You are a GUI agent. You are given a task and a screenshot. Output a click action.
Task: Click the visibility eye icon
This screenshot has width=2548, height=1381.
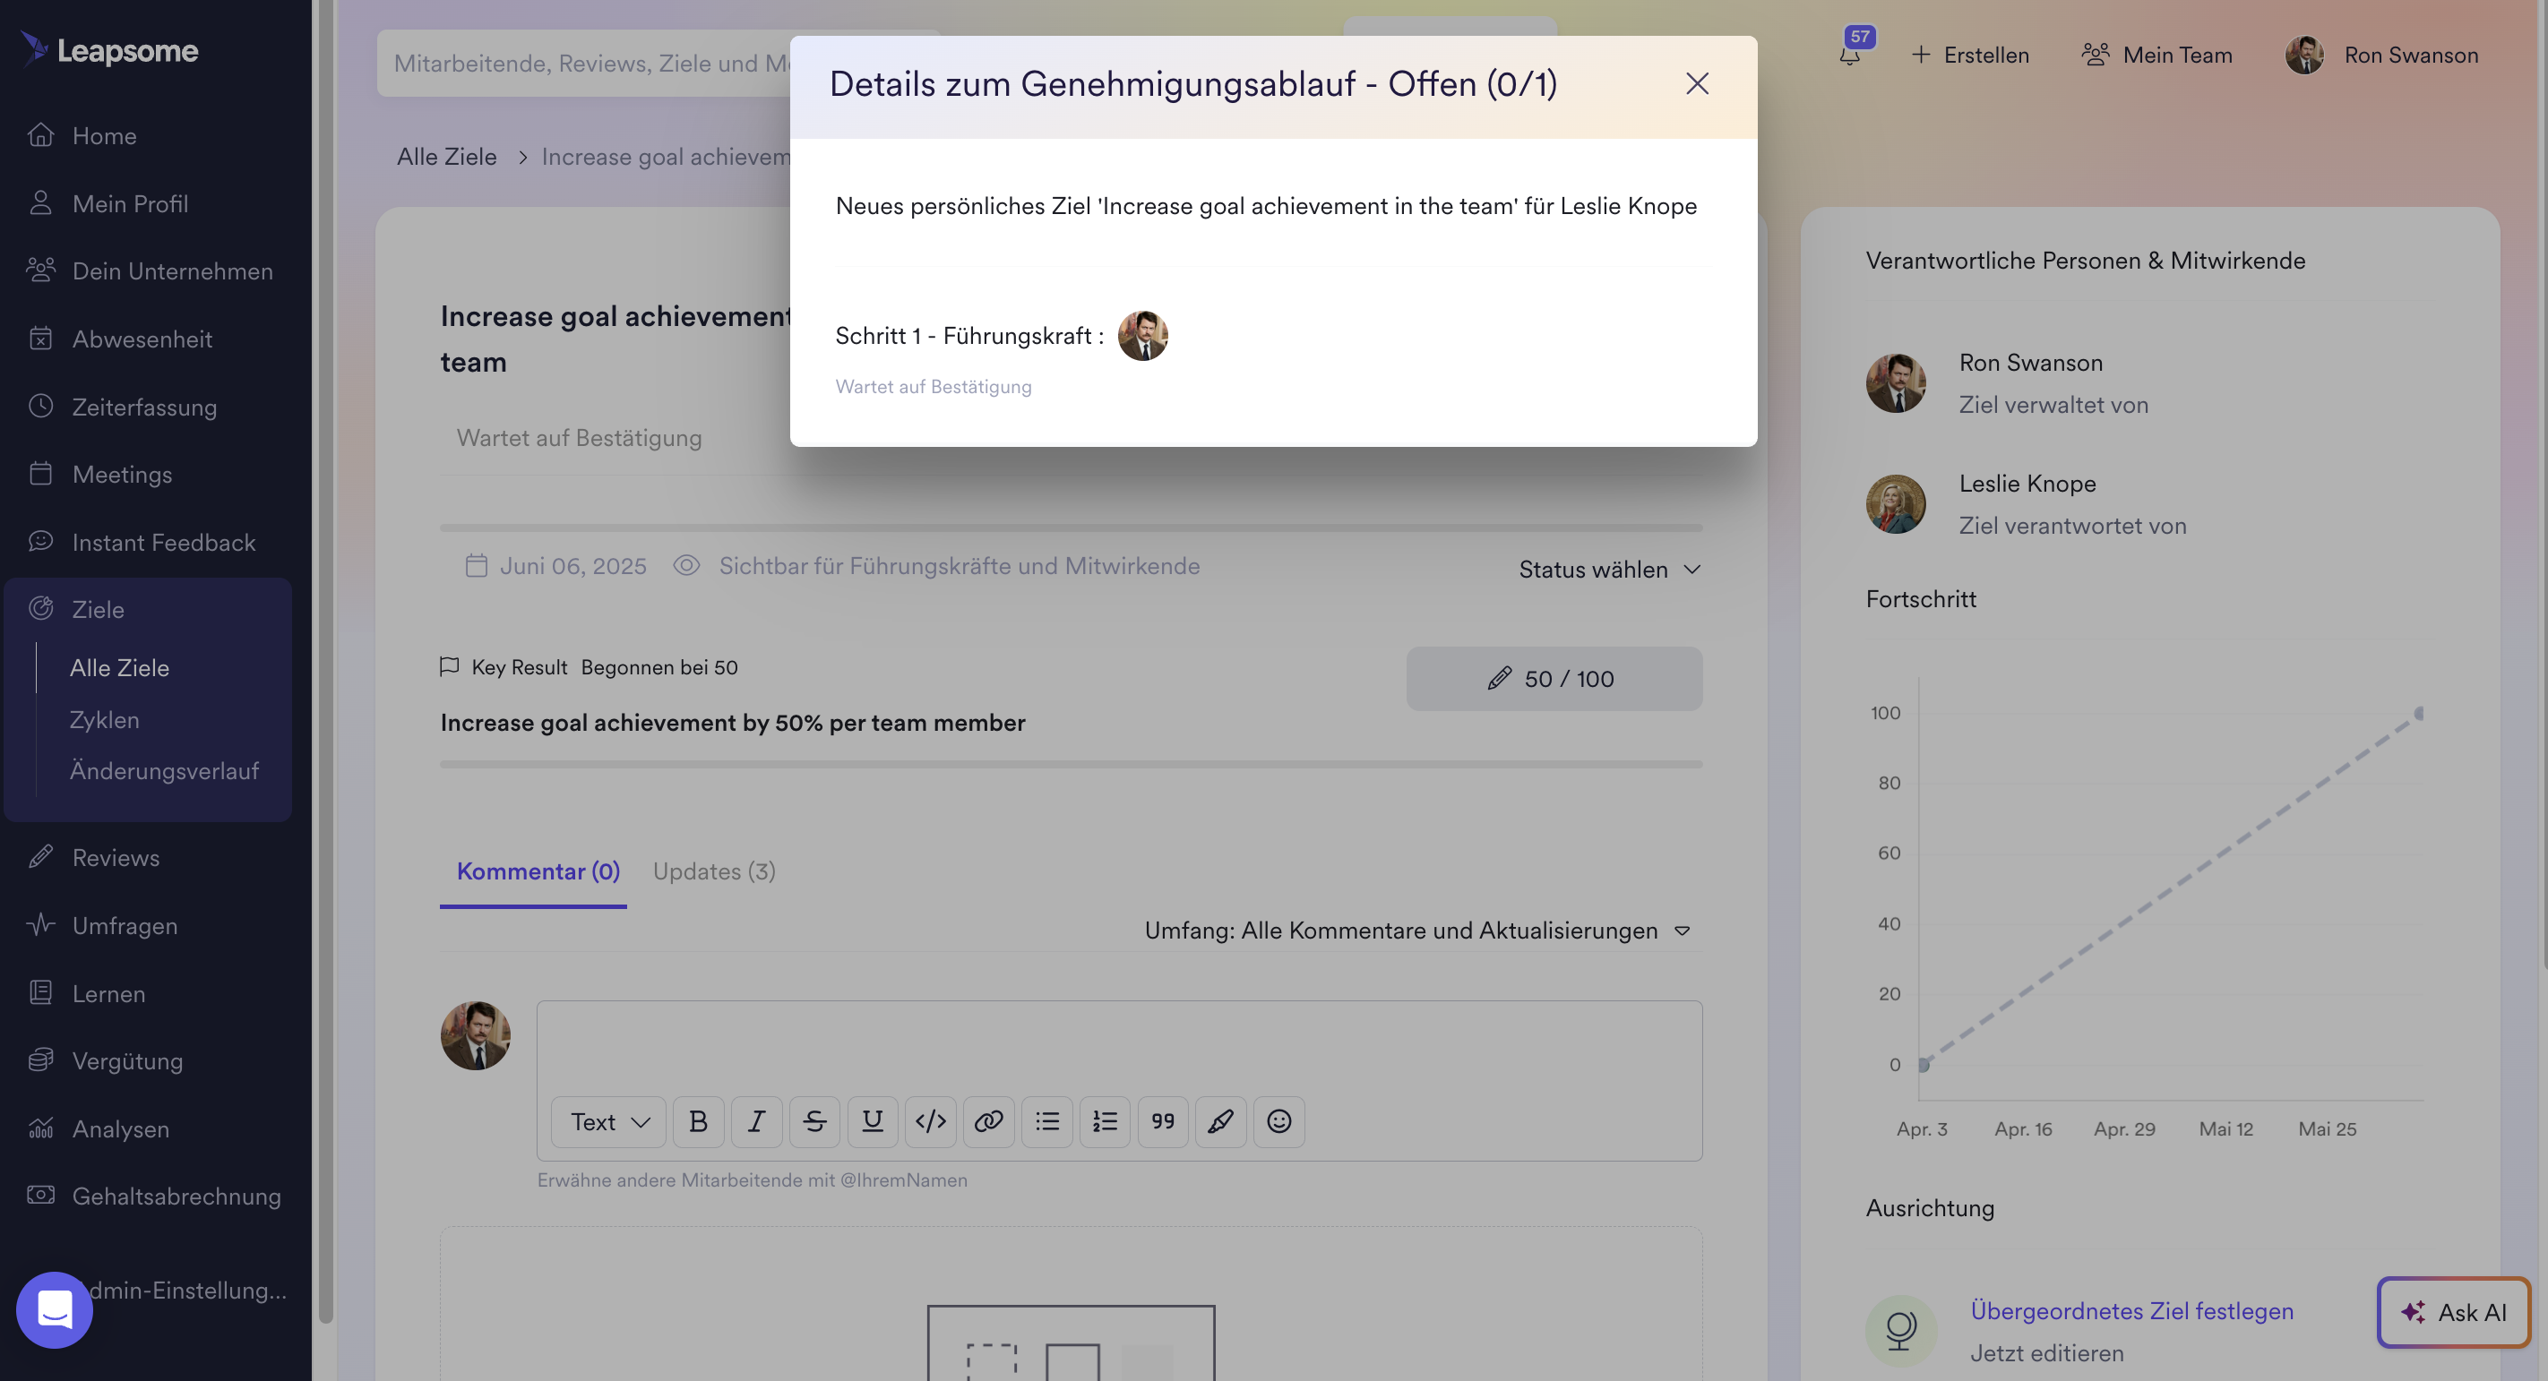pos(686,565)
